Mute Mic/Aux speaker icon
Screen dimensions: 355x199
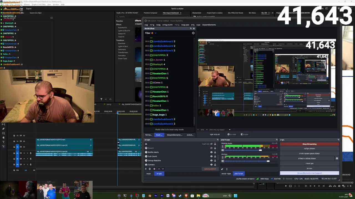[x=223, y=161]
